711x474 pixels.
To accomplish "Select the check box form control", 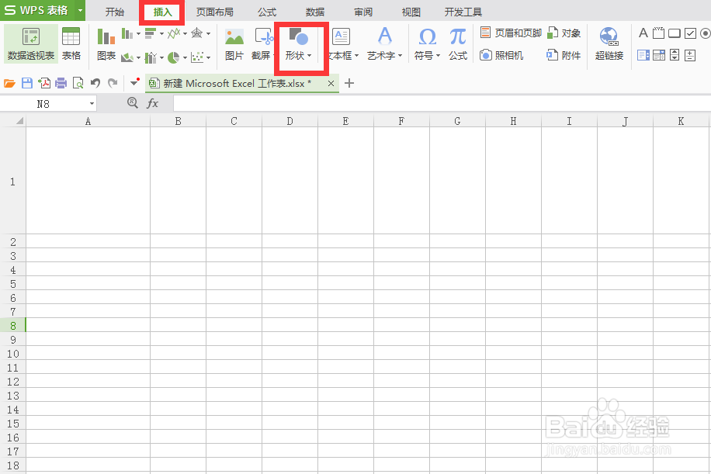I will pos(690,33).
